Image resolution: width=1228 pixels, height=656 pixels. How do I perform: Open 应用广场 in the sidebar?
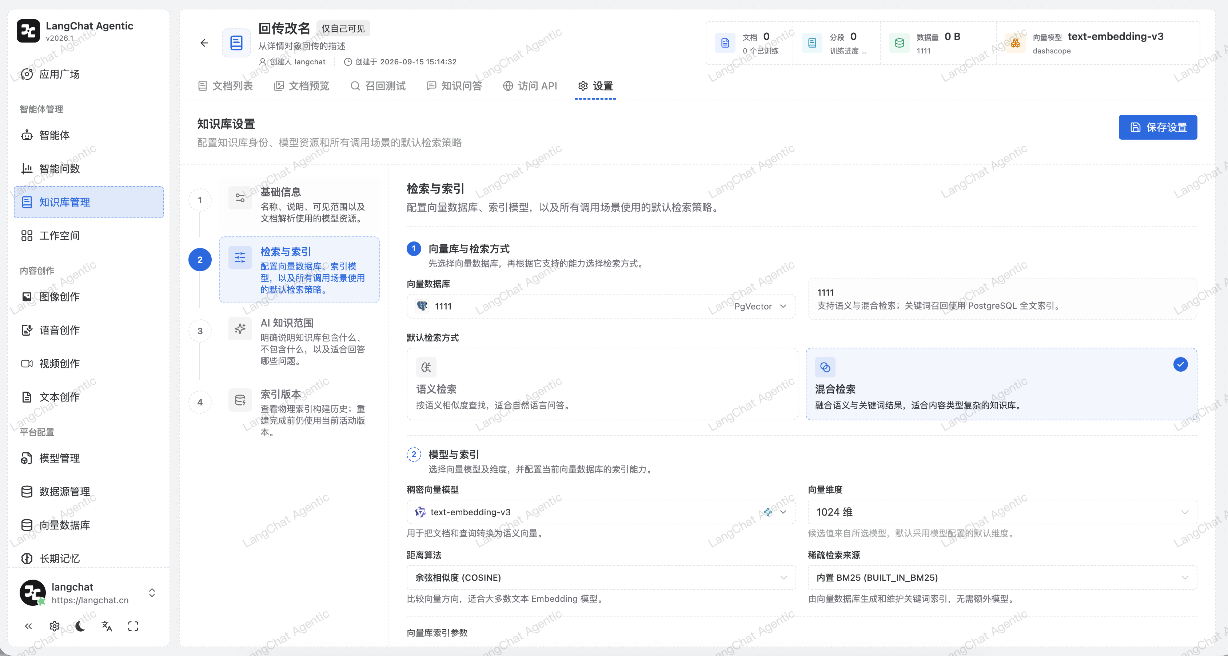89,74
